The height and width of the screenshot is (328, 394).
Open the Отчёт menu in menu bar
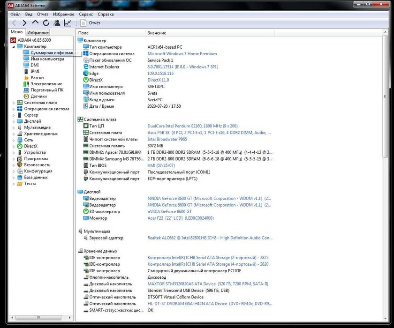pos(43,15)
